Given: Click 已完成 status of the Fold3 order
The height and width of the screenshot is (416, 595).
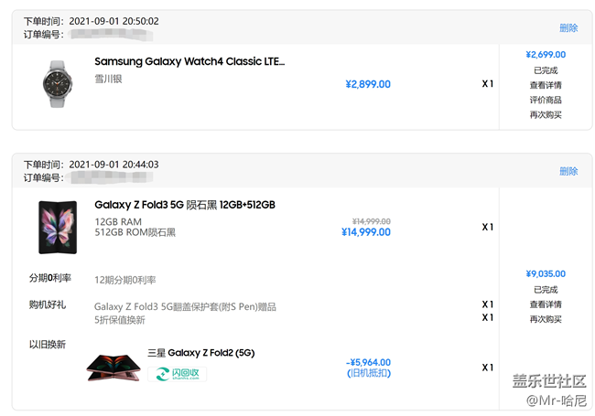Looking at the screenshot, I should [546, 290].
